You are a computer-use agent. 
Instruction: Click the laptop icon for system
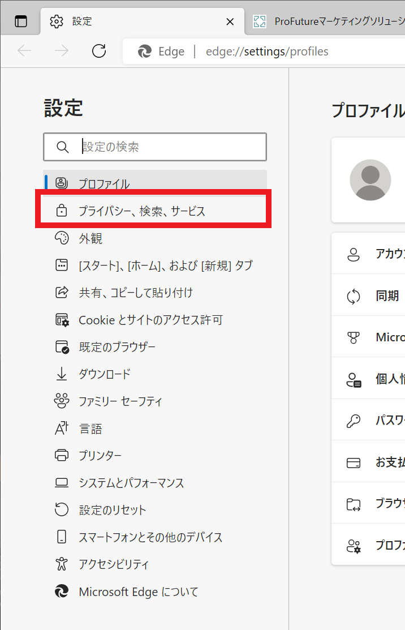click(x=62, y=482)
